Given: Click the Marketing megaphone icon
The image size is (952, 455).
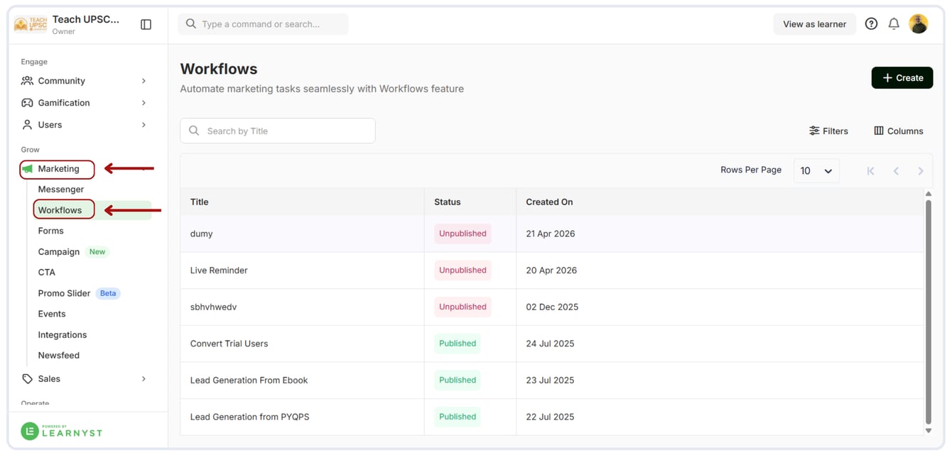Looking at the screenshot, I should click(x=27, y=169).
